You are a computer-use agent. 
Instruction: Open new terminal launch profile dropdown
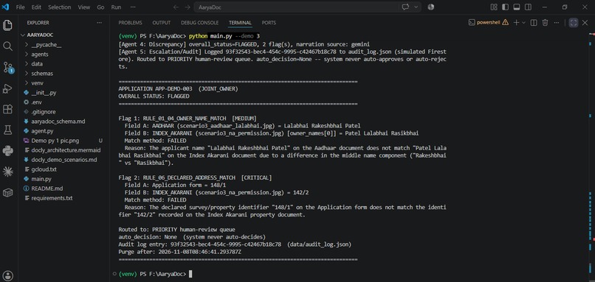(x=523, y=23)
